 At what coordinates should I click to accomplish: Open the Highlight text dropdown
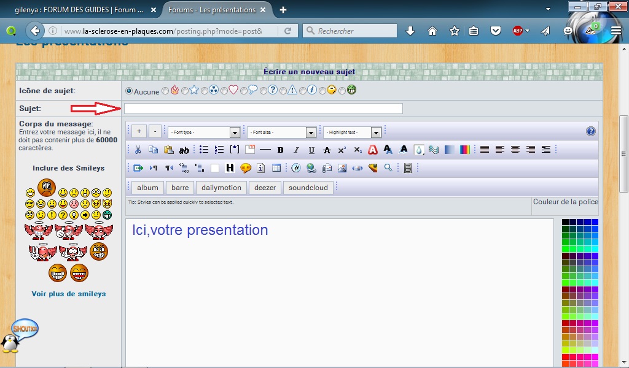pos(352,132)
